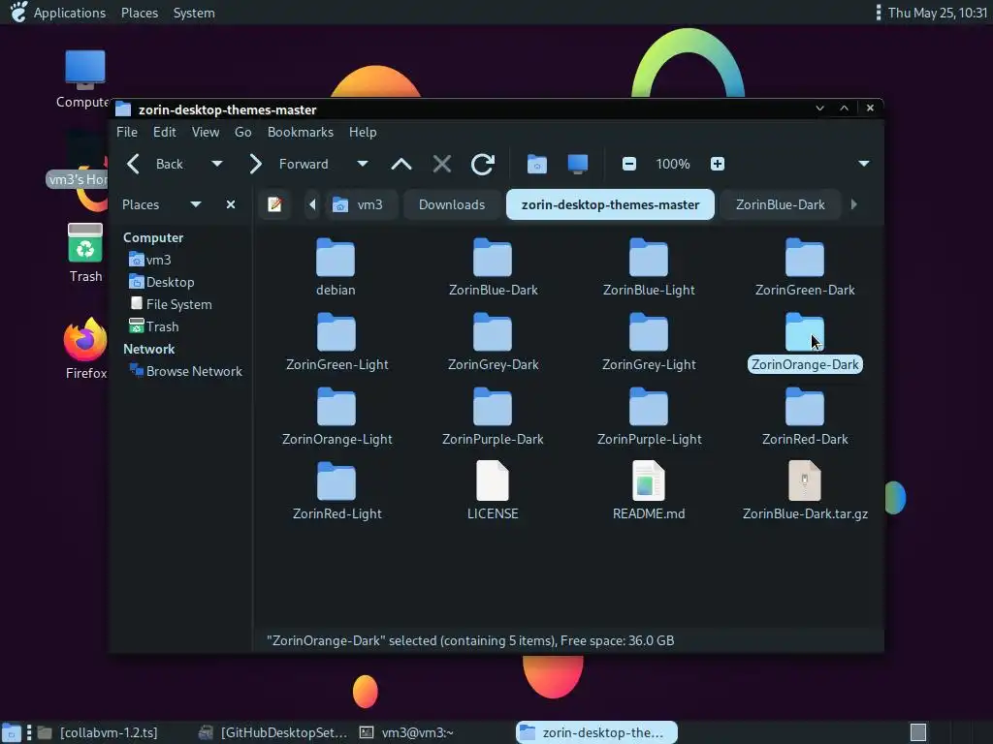This screenshot has width=993, height=744.
Task: Switch to GitHubDesktopSet... taskbar window
Action: pyautogui.click(x=273, y=732)
